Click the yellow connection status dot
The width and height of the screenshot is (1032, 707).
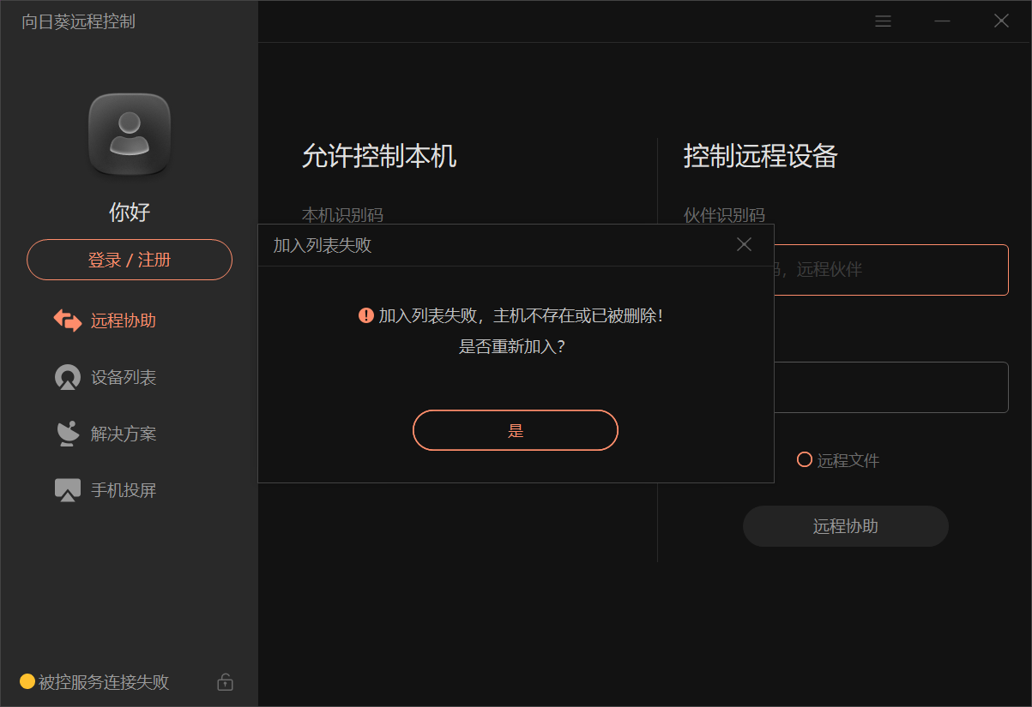(x=27, y=681)
